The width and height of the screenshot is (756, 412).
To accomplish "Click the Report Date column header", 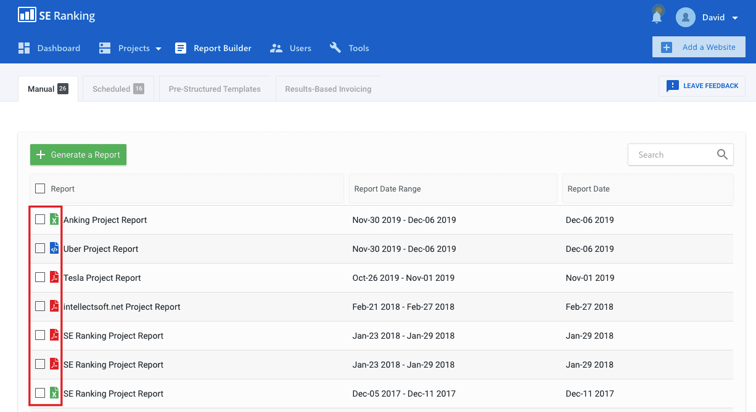I will (x=648, y=188).
